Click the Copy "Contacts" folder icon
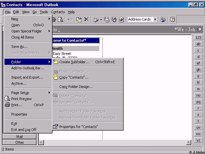 click(x=55, y=77)
